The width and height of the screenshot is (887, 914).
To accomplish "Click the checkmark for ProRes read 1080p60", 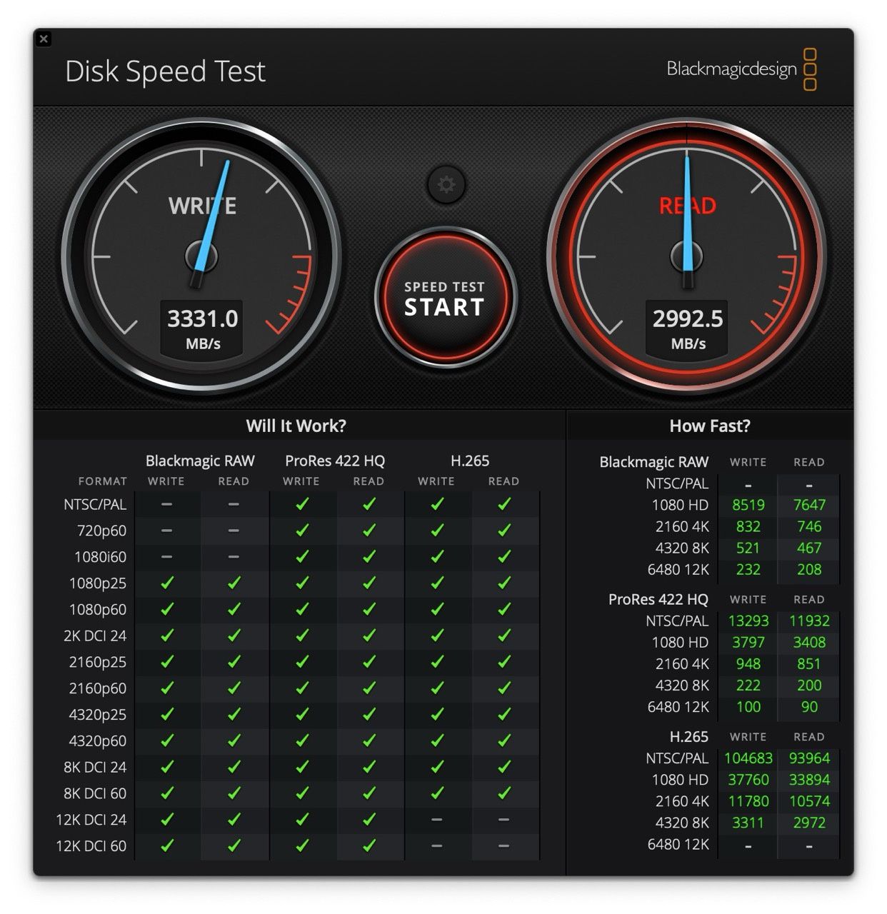I will (369, 609).
